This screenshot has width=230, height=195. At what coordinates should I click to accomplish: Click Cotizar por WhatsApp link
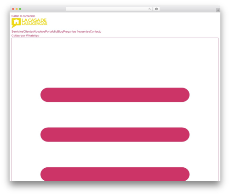(x=25, y=35)
